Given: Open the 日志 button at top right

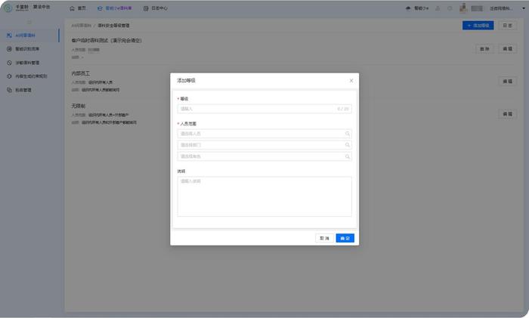Looking at the screenshot, I should [x=507, y=25].
